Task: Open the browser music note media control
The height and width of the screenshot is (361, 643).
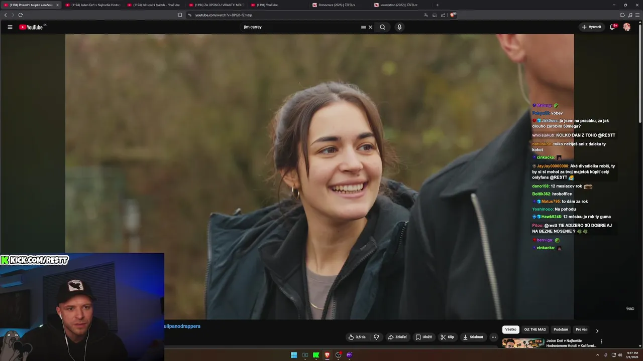Action: tap(630, 15)
